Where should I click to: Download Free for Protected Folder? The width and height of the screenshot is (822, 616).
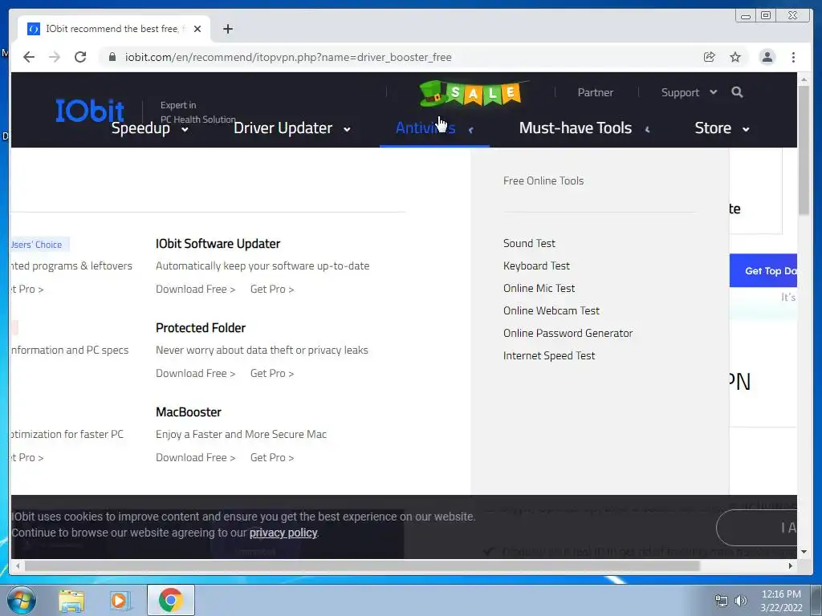(x=196, y=374)
